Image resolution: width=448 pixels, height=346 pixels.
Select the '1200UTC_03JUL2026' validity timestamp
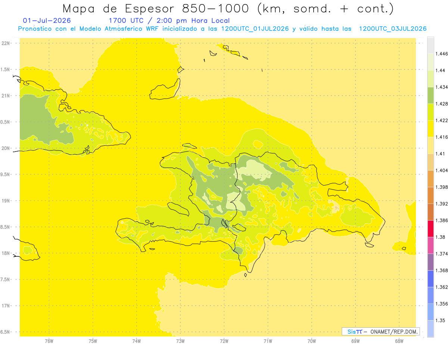pos(392,29)
